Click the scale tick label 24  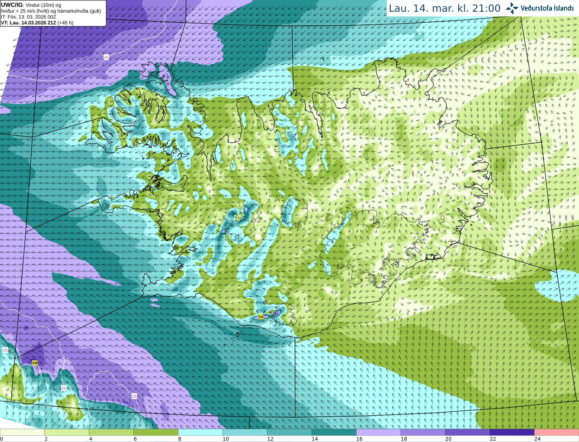tap(537, 439)
